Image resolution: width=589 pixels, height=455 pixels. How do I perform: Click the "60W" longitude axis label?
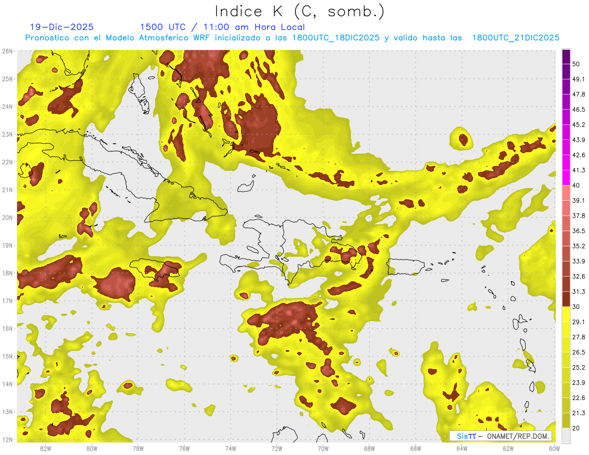click(x=555, y=449)
